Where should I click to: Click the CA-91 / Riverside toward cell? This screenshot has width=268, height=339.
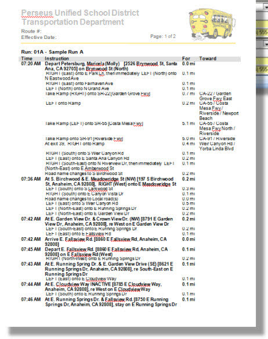(x=217, y=138)
